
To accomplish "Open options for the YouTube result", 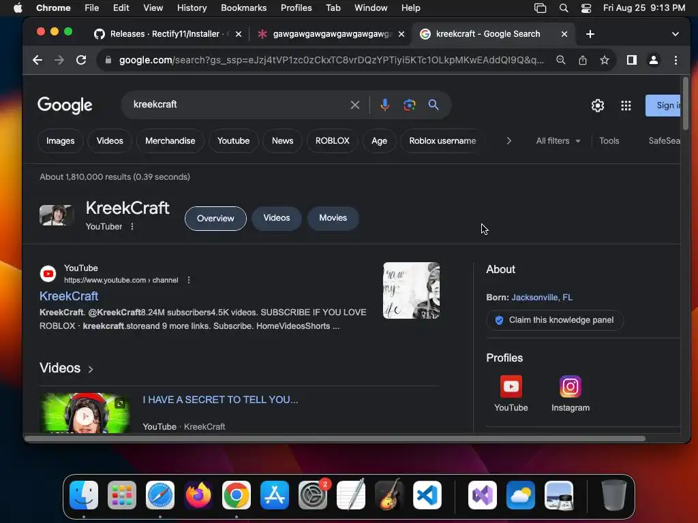I will (189, 280).
